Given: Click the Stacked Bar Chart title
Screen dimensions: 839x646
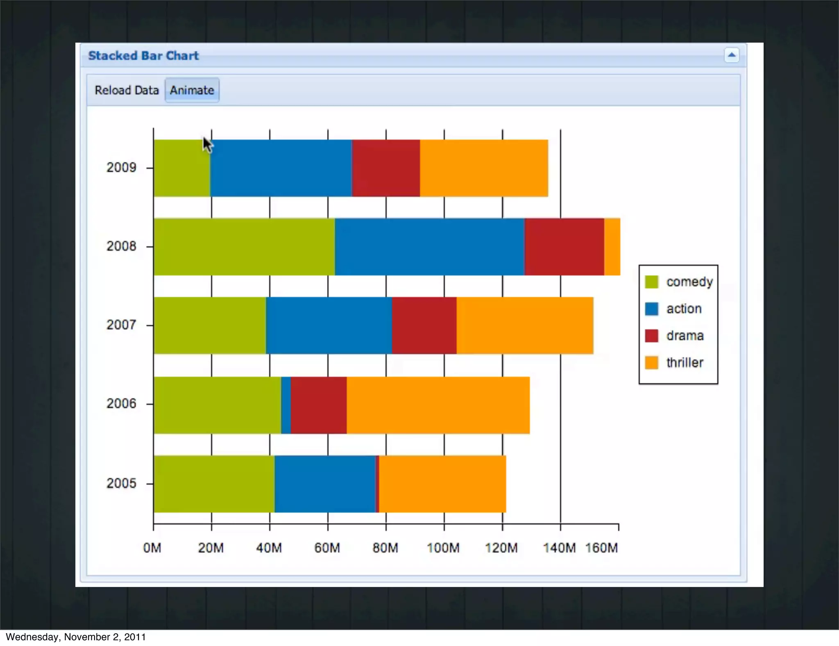Looking at the screenshot, I should tap(143, 55).
